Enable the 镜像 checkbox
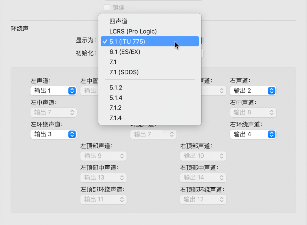The image size is (307, 225). [107, 8]
